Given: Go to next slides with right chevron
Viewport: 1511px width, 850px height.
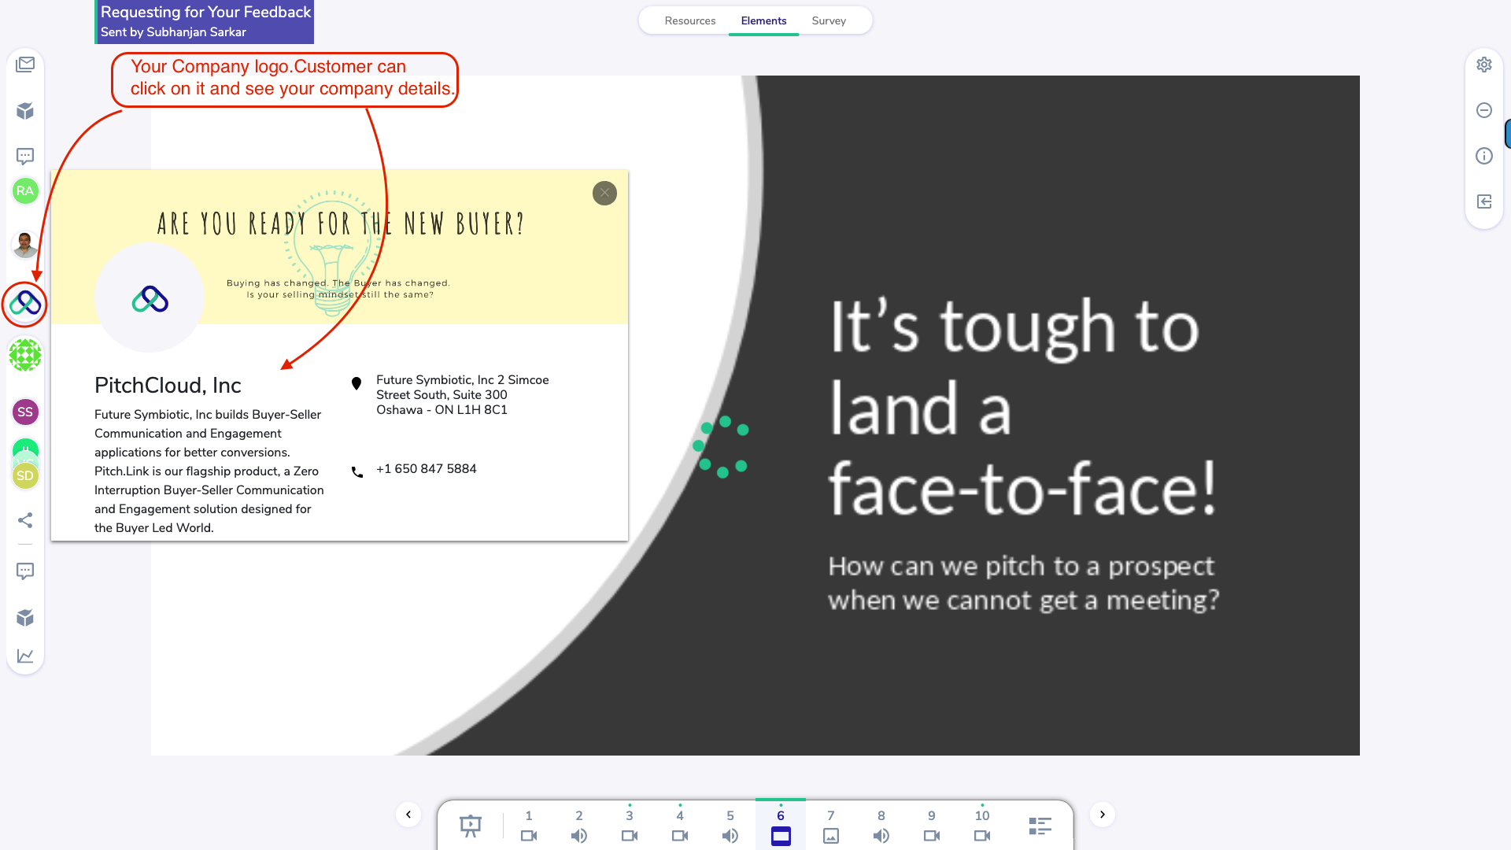Looking at the screenshot, I should [x=1103, y=815].
